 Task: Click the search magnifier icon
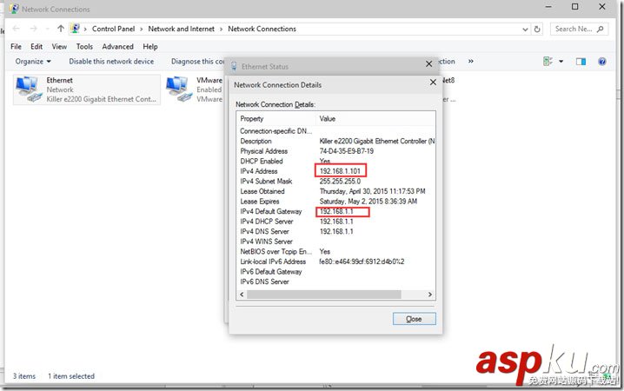pyautogui.click(x=601, y=29)
